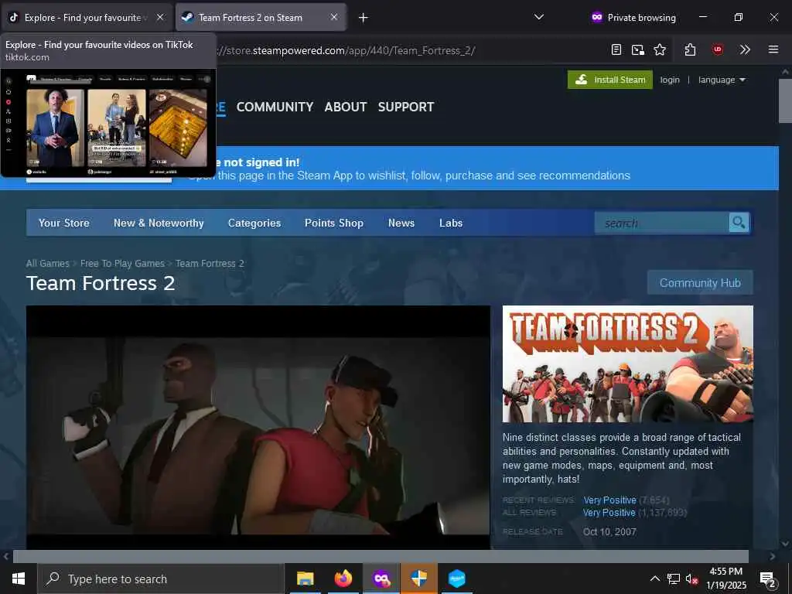Click the Install Steam button
Viewport: 792px width, 594px height.
pos(610,80)
